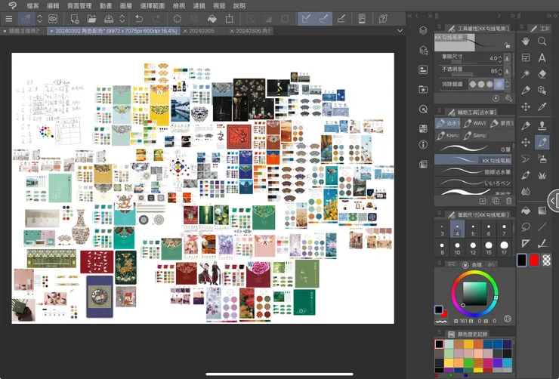Select the Fill bucket tool
The image size is (559, 379).
[525, 210]
